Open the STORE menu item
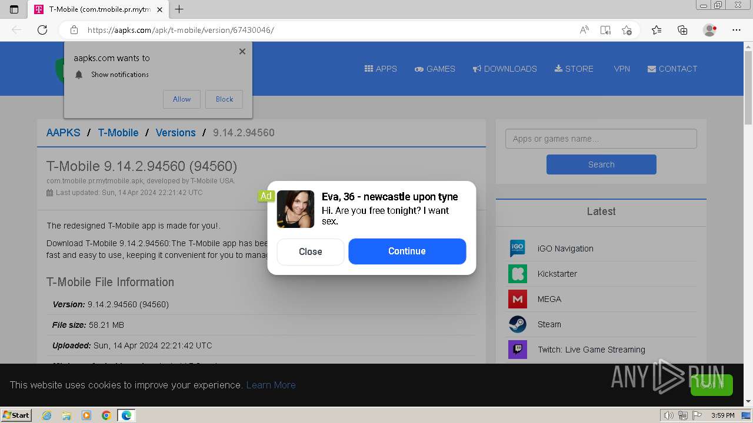This screenshot has width=753, height=423. click(x=574, y=69)
